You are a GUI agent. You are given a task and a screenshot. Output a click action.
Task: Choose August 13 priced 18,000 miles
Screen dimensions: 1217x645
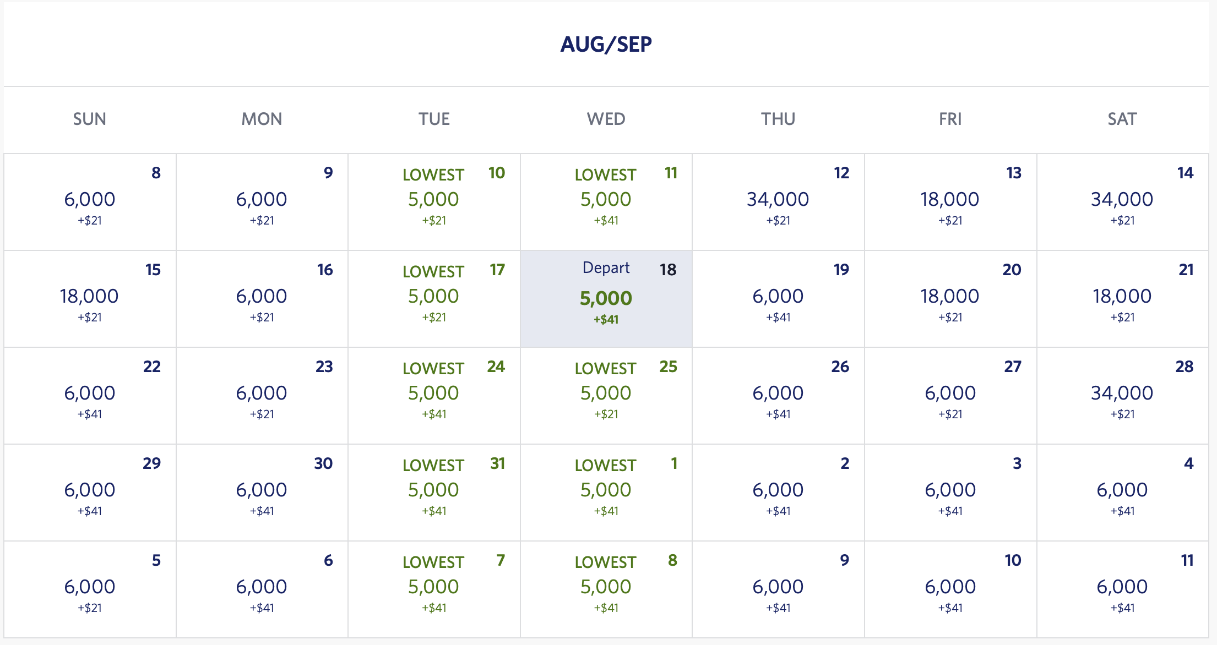click(x=950, y=201)
